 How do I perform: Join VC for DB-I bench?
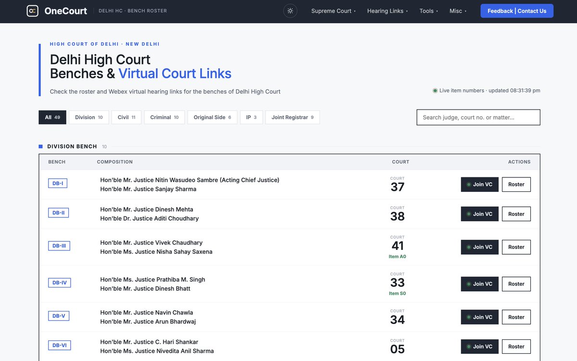point(480,185)
